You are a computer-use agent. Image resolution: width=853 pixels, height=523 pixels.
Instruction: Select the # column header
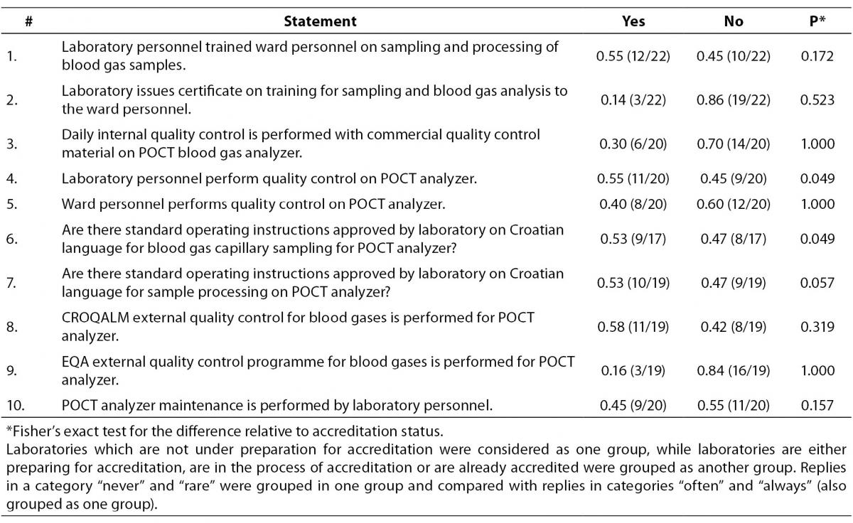[28, 21]
